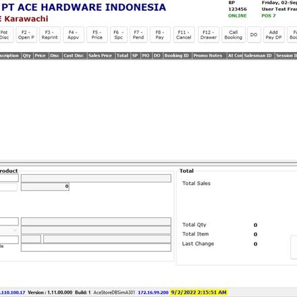Click F7 - Pend to pend transaction
This screenshot has width=297, height=297.
(x=138, y=35)
